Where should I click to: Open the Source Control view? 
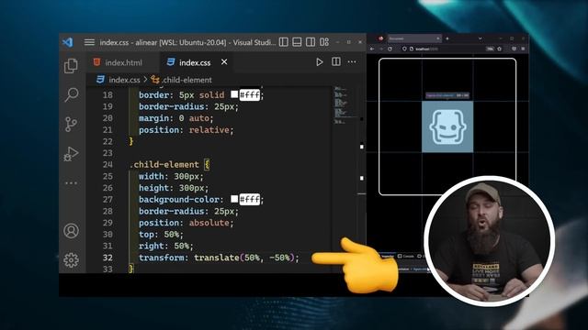pyautogui.click(x=71, y=125)
